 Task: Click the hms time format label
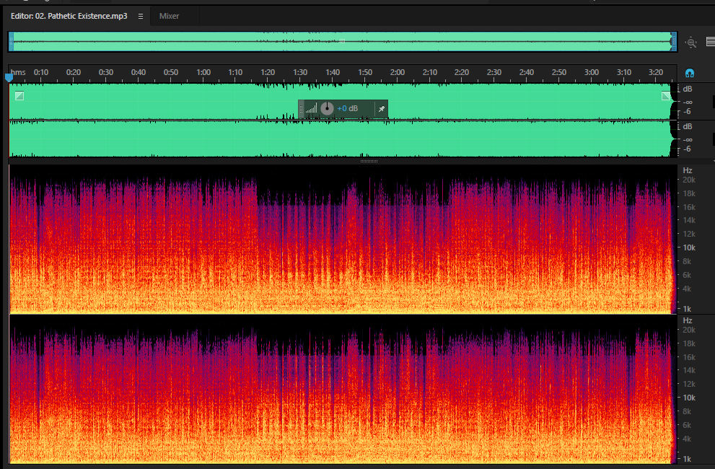click(19, 73)
